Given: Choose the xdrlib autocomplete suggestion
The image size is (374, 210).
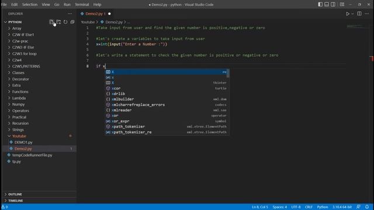Looking at the screenshot, I should pyautogui.click(x=167, y=94).
